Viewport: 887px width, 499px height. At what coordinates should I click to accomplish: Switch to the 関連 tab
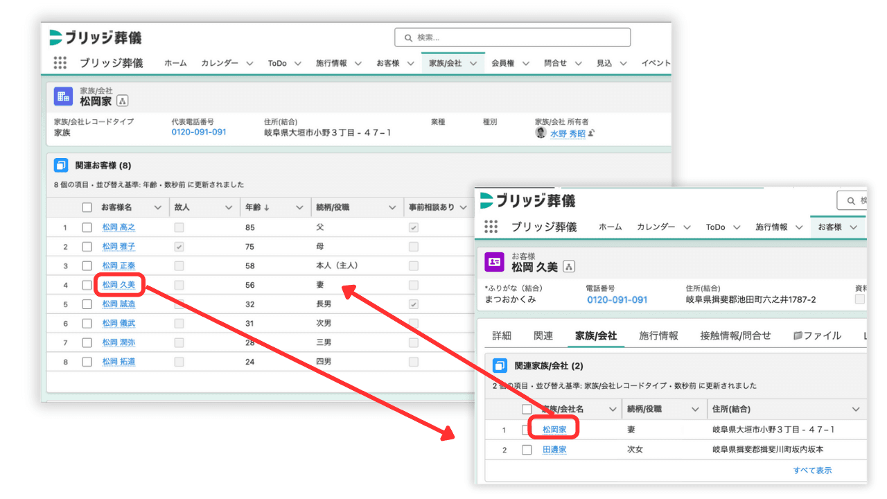pos(543,335)
